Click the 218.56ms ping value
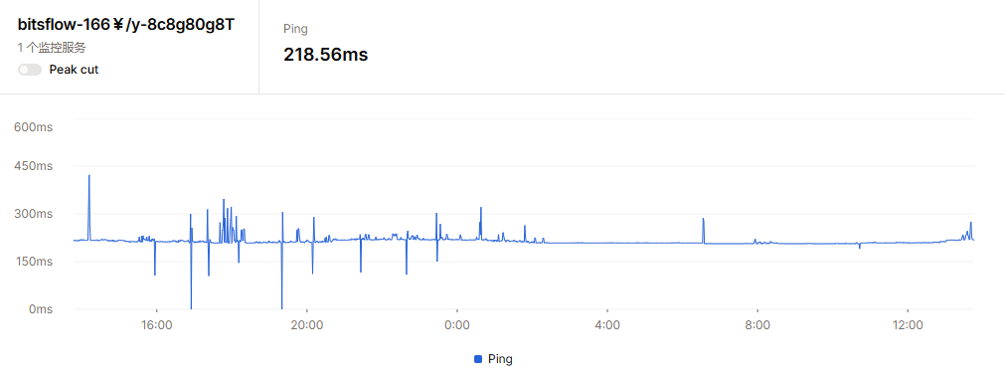1005x374 pixels. tap(326, 55)
